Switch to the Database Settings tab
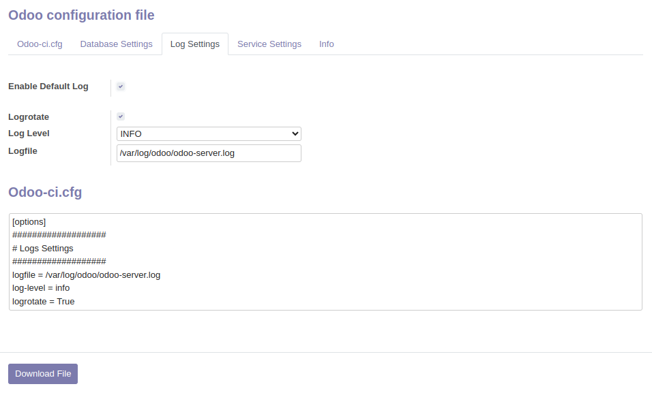 tap(116, 44)
